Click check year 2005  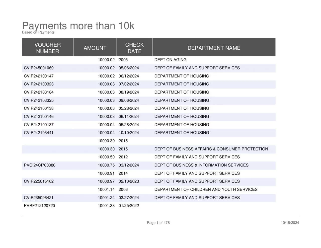pyautogui.click(x=123, y=60)
